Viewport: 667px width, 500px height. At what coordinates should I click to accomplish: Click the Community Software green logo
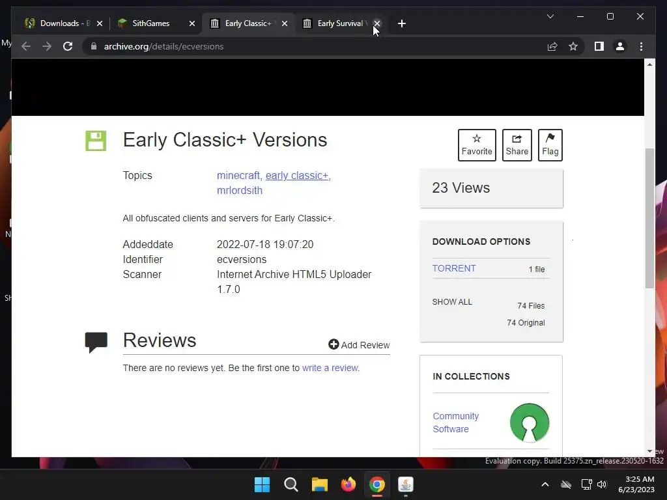(529, 423)
